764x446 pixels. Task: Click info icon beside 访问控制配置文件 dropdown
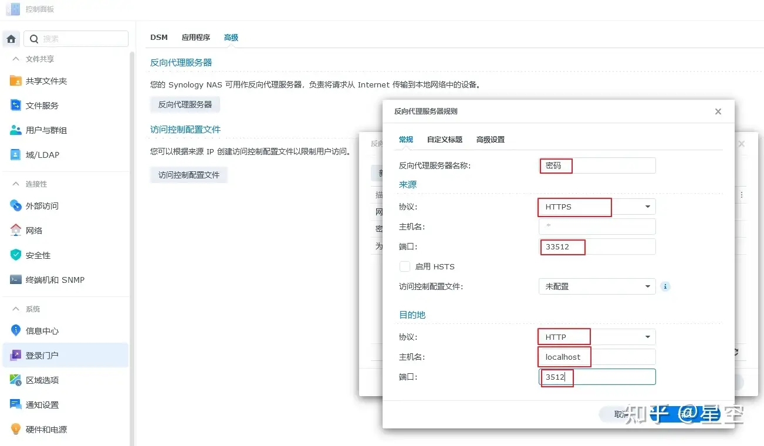pyautogui.click(x=665, y=286)
